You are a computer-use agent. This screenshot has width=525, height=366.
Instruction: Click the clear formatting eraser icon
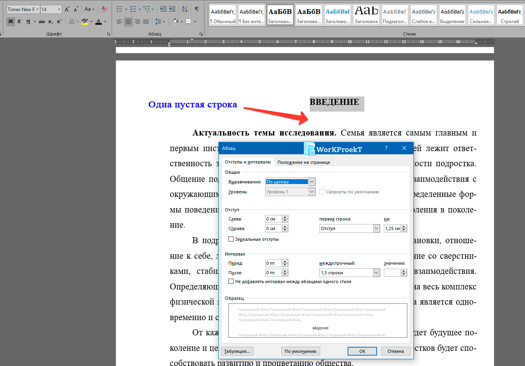tap(104, 9)
